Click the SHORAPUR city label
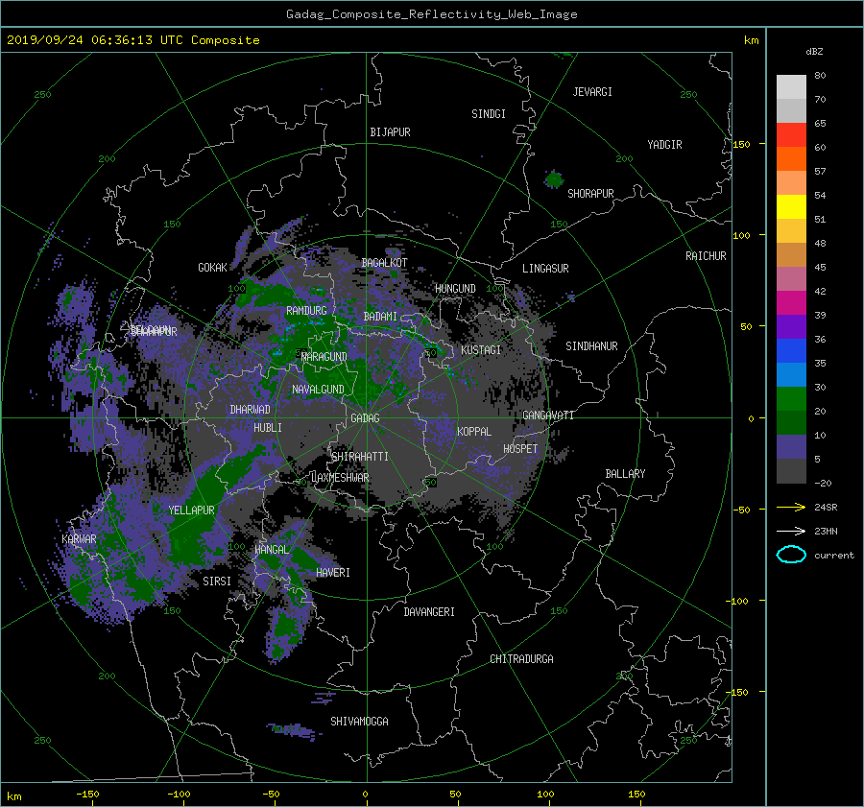This screenshot has width=864, height=807. click(590, 194)
